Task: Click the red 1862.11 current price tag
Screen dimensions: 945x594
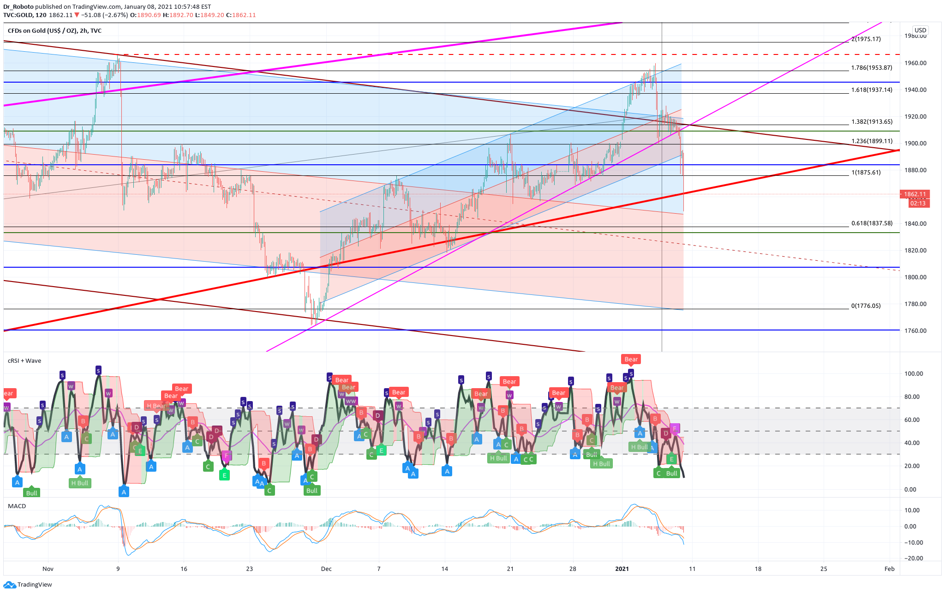Action: (915, 194)
